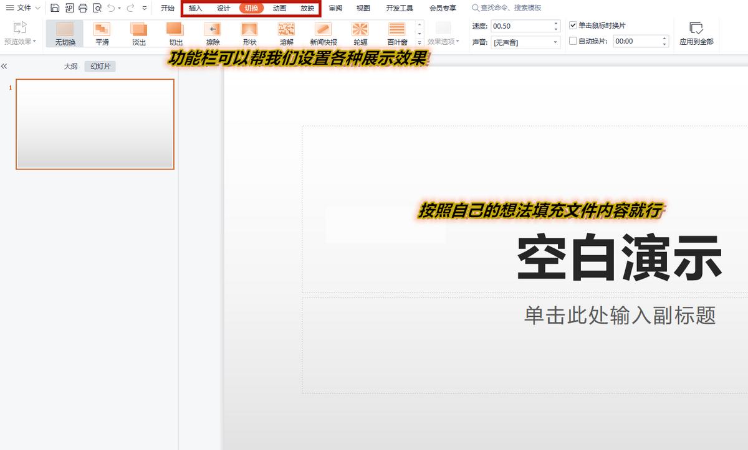Open the print dialog icon
748x450 pixels.
click(82, 8)
